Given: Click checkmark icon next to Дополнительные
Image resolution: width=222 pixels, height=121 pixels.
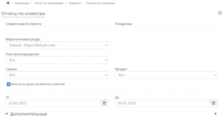Looking at the screenshot, I should click(7, 114).
